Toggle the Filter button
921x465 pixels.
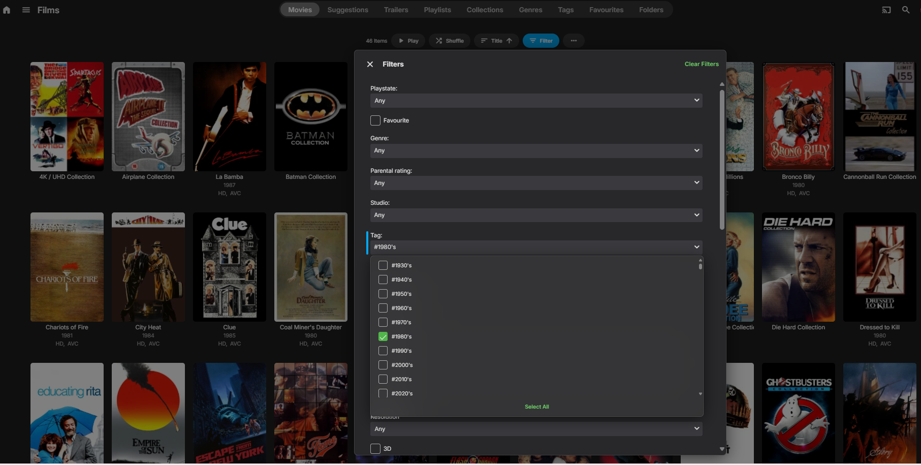pos(541,41)
